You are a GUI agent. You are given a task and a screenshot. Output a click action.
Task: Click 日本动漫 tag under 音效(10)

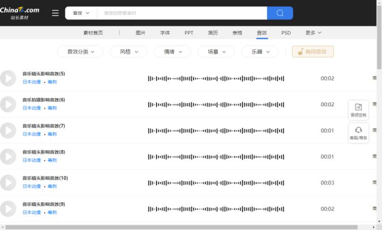pos(32,186)
